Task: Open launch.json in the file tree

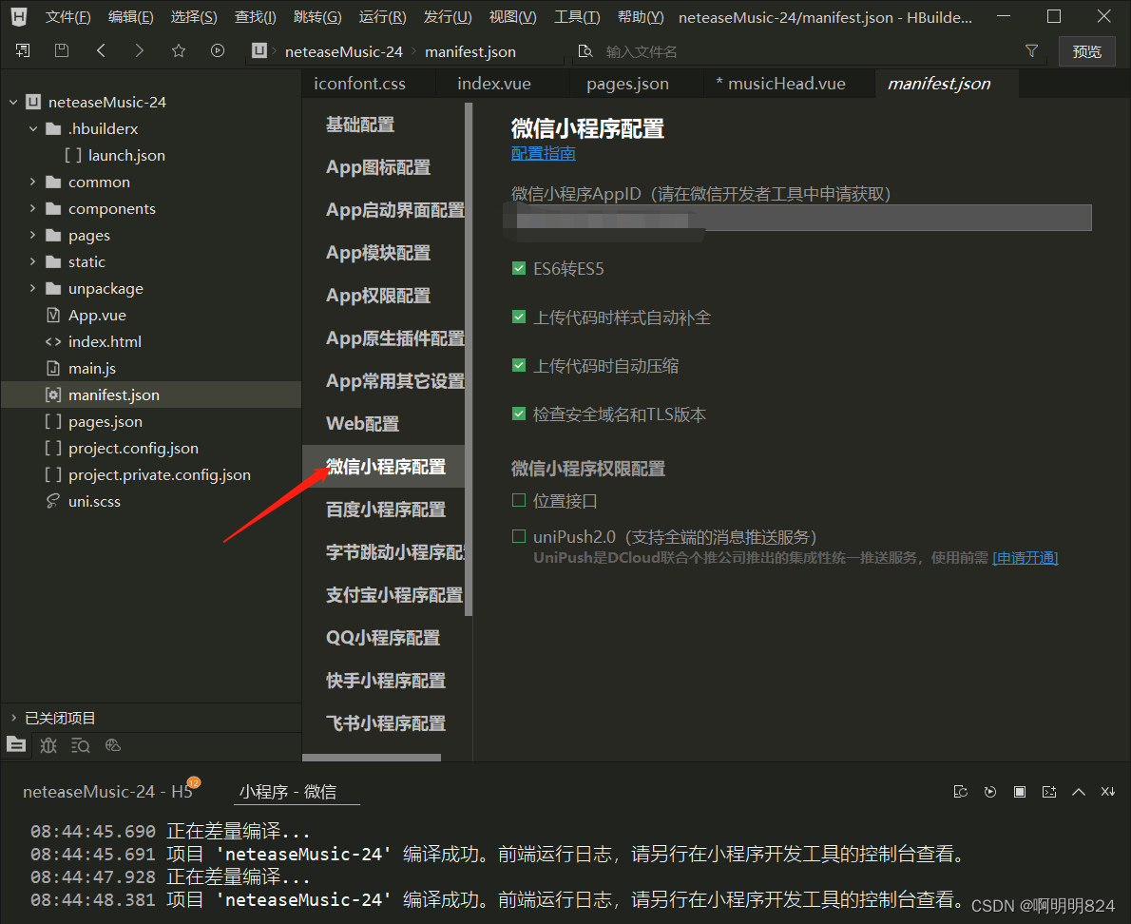Action: pos(126,155)
